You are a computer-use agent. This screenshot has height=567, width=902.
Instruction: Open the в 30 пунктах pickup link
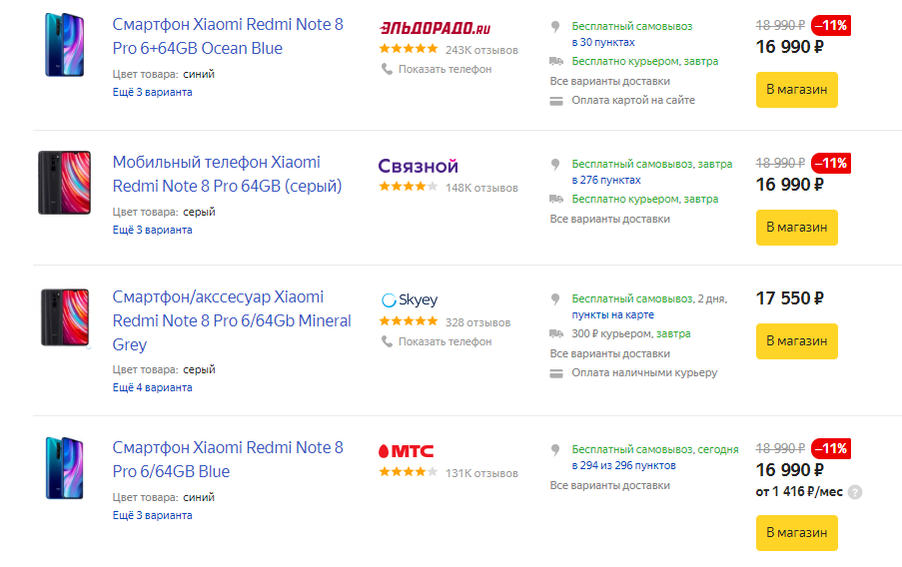click(x=602, y=42)
